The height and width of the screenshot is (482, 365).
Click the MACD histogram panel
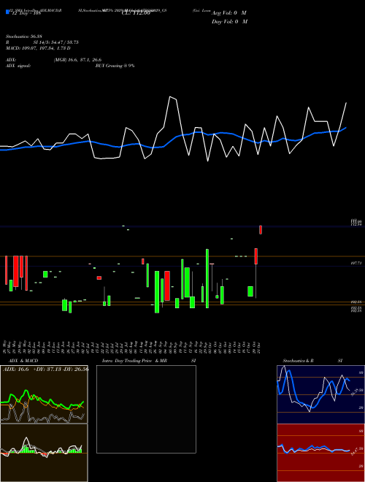pyautogui.click(x=44, y=453)
